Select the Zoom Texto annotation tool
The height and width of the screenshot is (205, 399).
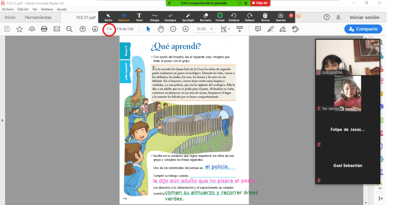pos(139,17)
